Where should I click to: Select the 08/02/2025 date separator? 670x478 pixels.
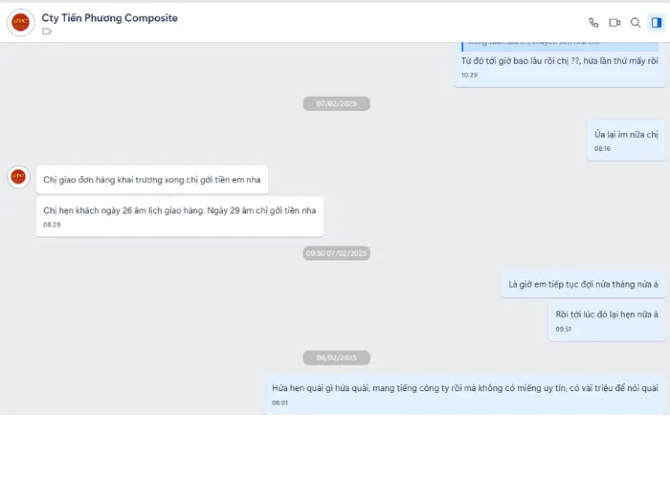point(336,358)
